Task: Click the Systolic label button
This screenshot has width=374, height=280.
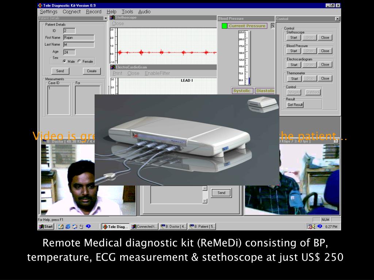Action: point(242,91)
